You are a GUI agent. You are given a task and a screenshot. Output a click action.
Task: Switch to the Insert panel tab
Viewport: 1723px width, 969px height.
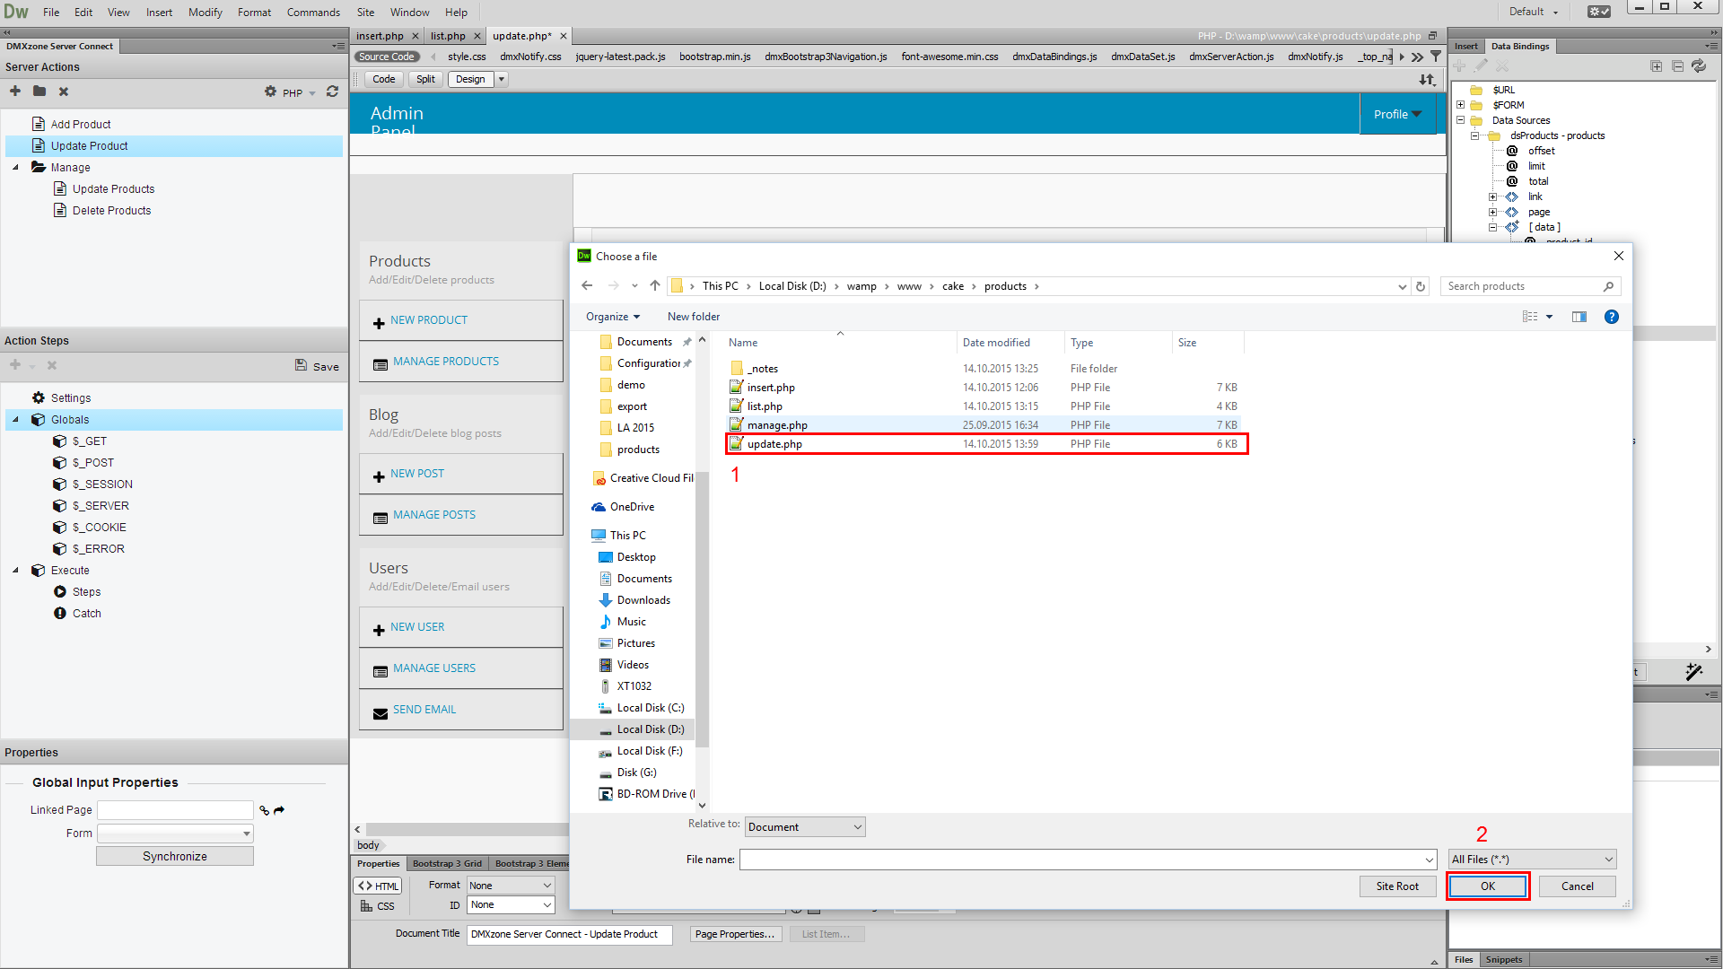[1465, 46]
